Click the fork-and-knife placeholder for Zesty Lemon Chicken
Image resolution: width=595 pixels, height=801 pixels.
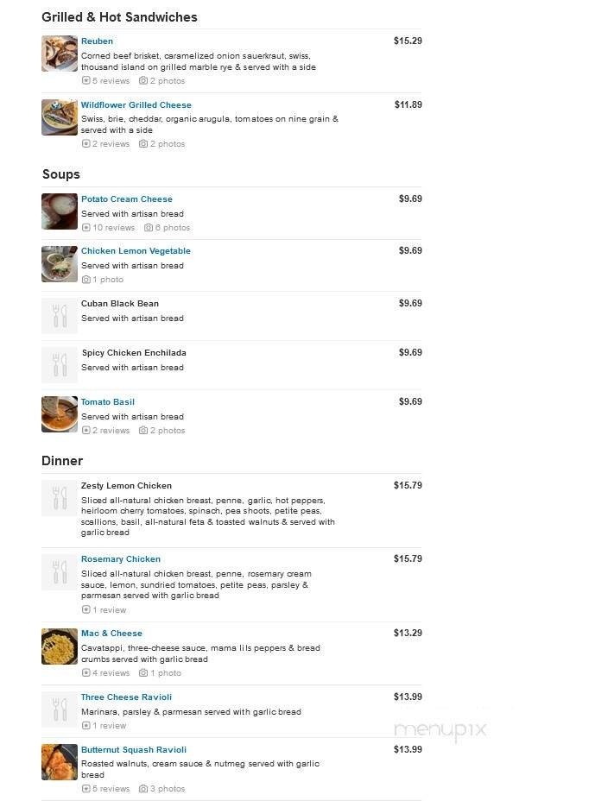click(59, 497)
